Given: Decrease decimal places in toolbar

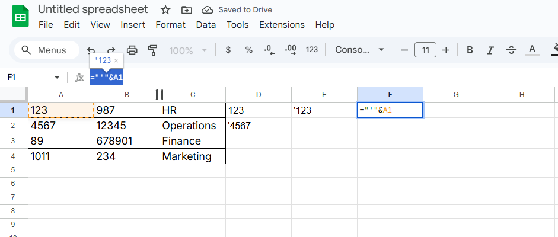Looking at the screenshot, I should coord(270,50).
